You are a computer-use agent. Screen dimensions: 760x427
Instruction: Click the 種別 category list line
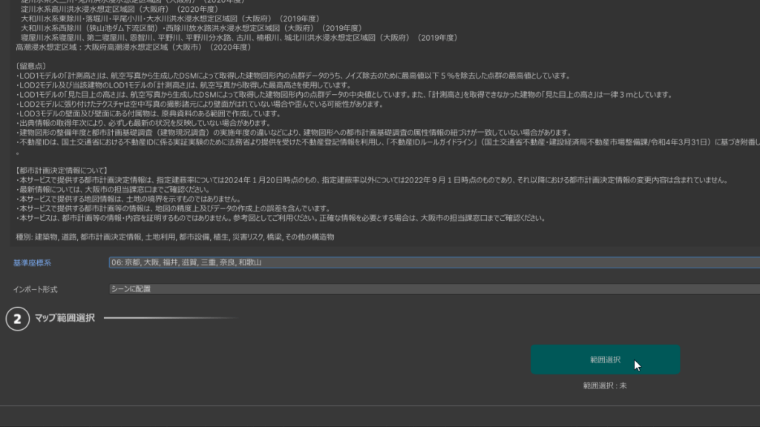pos(174,237)
